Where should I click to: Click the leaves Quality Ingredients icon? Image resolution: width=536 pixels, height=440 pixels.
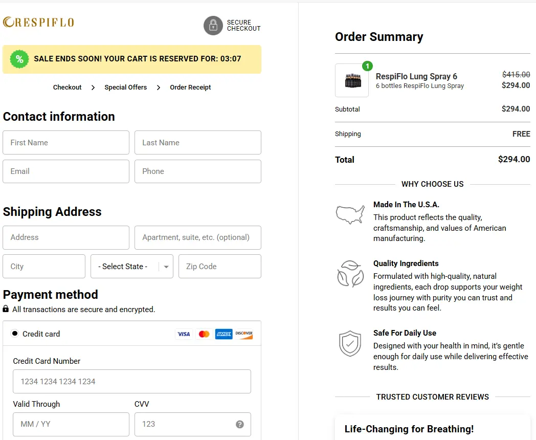(350, 274)
